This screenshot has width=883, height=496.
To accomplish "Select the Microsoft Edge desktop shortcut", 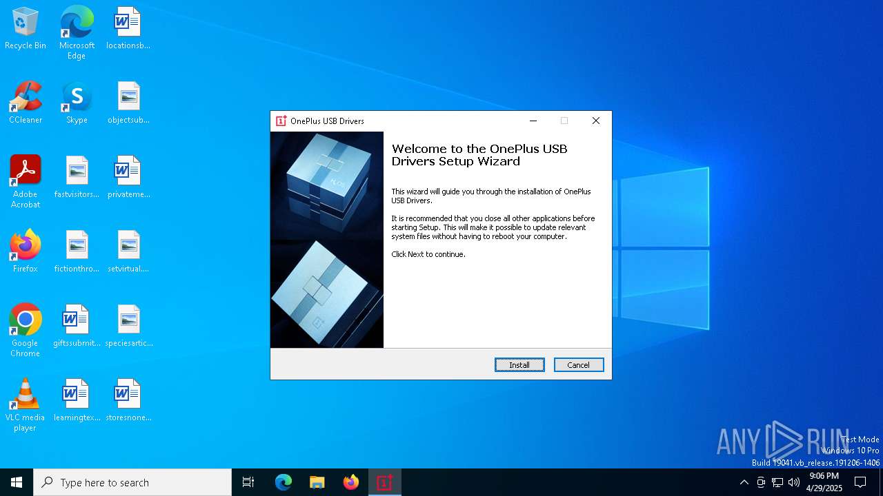I will (x=77, y=33).
